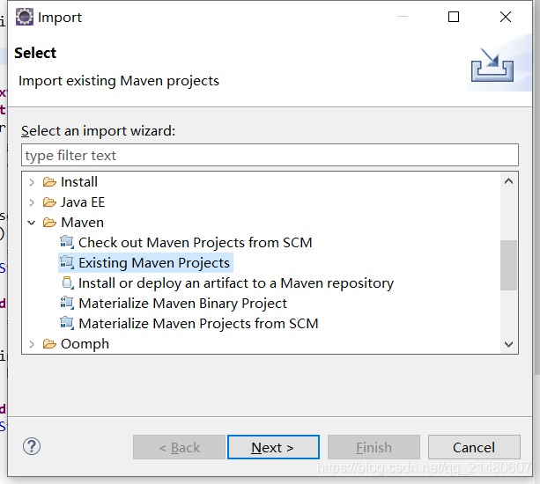The image size is (540, 484).
Task: Select the Oomph tree label
Action: pos(85,344)
